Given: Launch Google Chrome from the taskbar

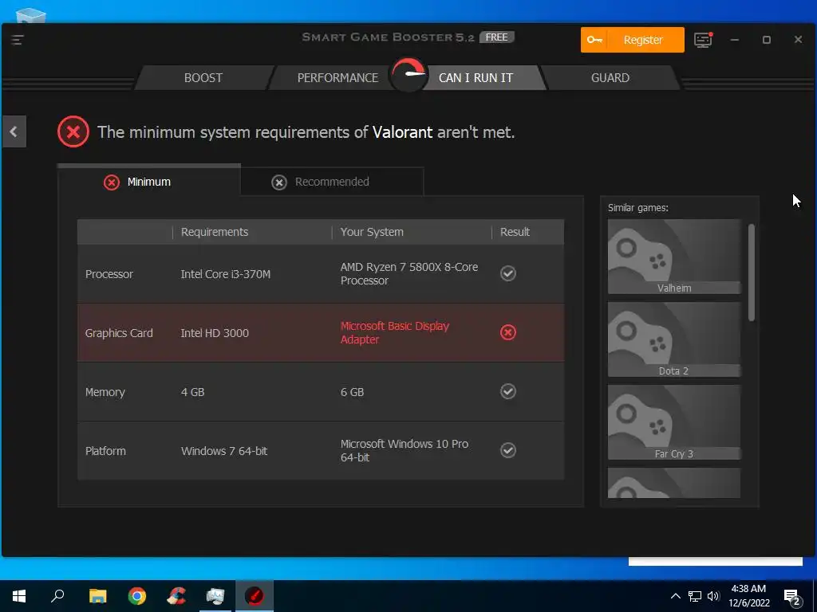Looking at the screenshot, I should [137, 596].
